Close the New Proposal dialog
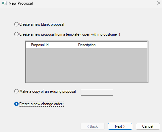The image size is (162, 132). [x=159, y=3]
